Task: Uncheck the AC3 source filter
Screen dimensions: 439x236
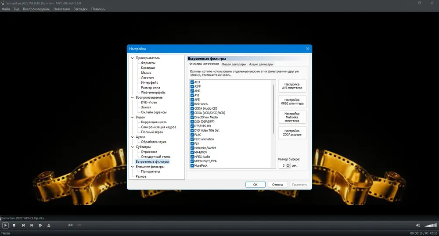Action: 192,82
